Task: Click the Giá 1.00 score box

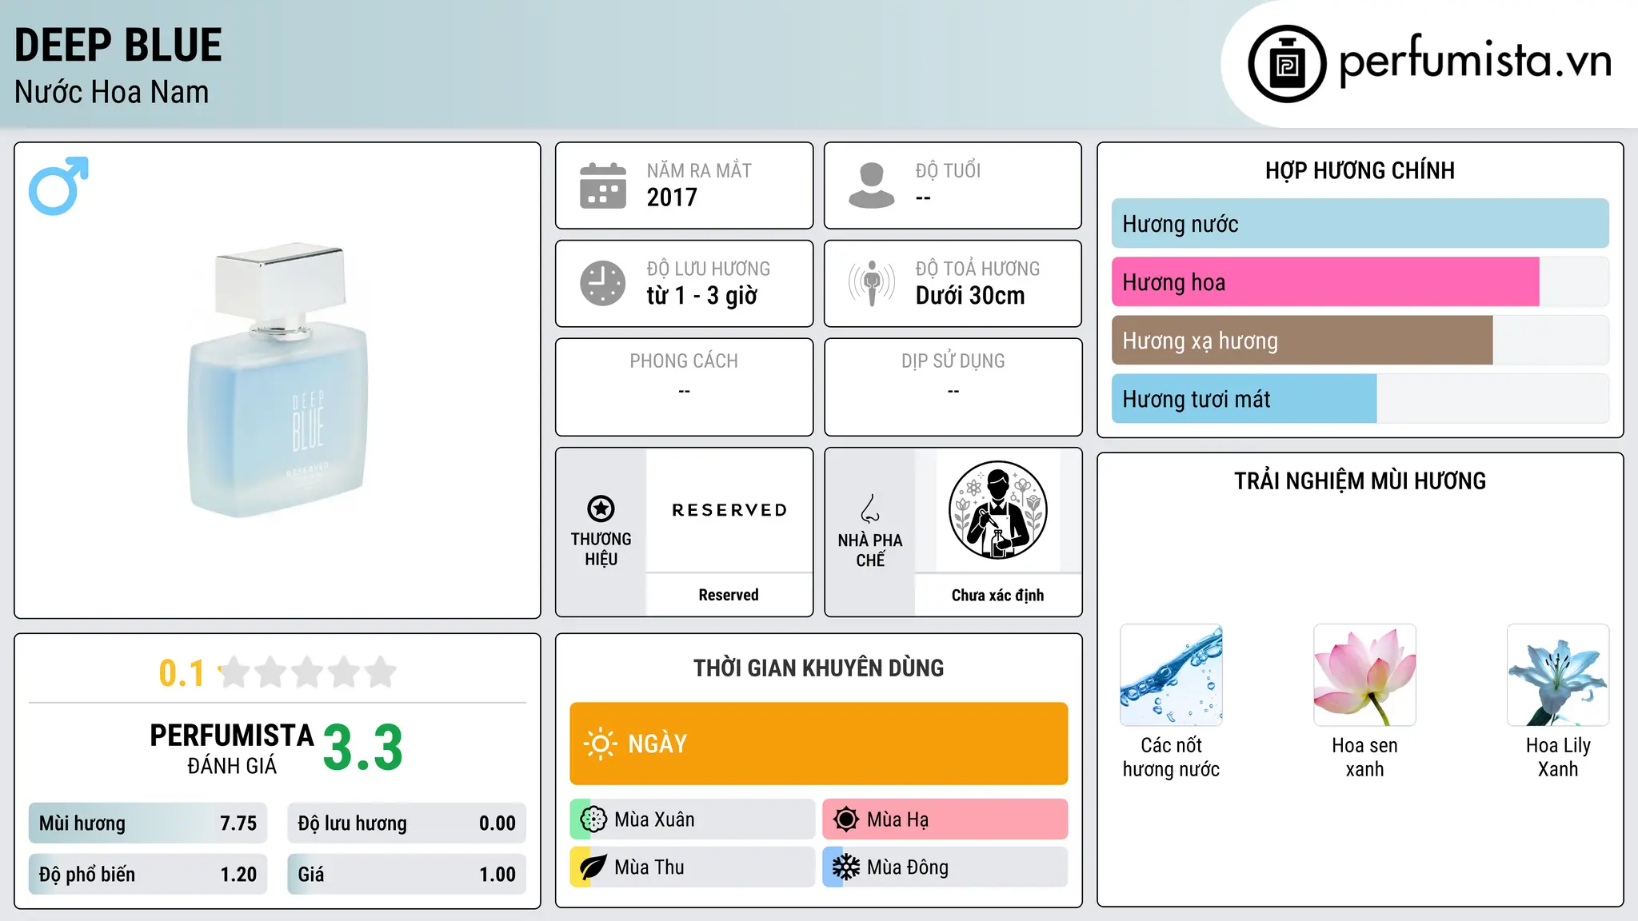Action: coord(407,875)
